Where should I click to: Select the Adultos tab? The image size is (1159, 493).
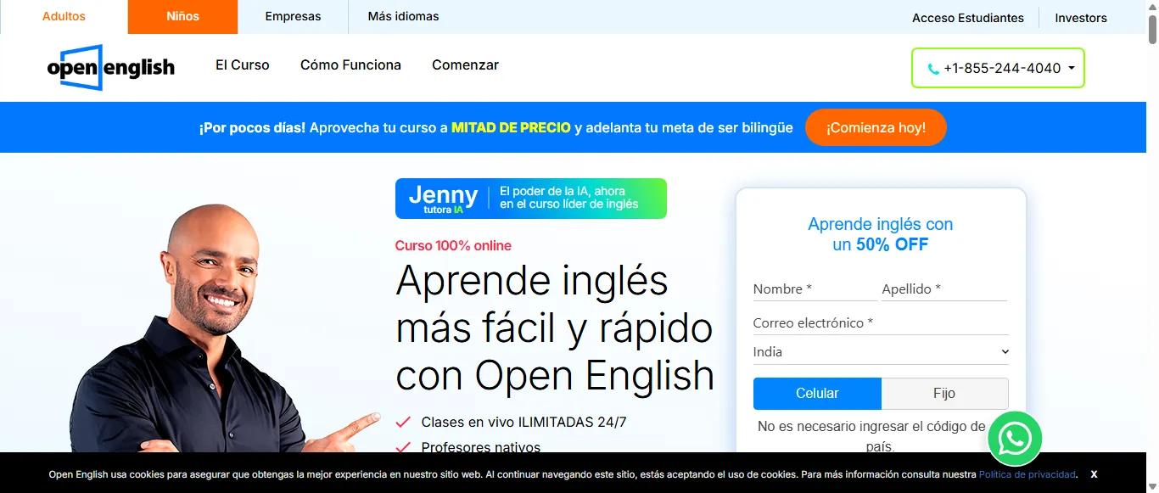pyautogui.click(x=64, y=15)
